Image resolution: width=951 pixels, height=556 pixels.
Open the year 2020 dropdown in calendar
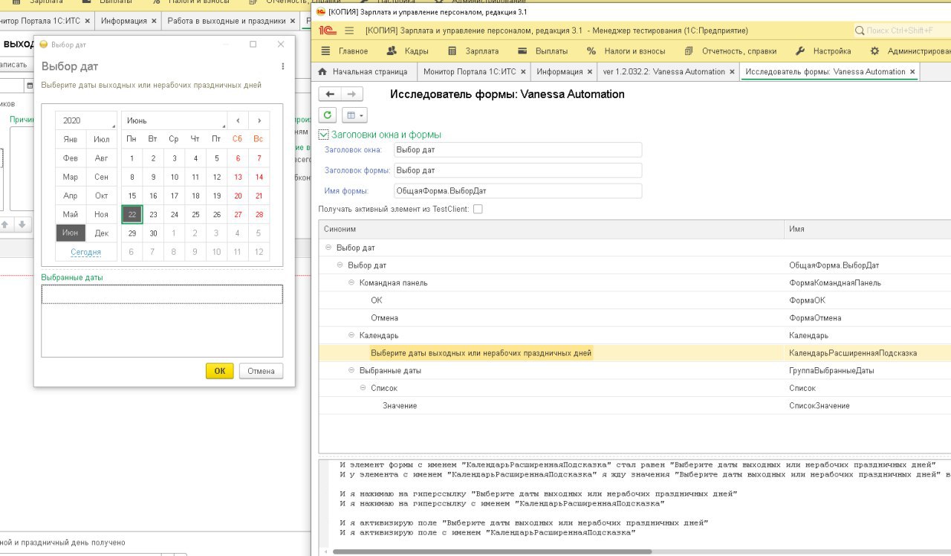coord(86,120)
